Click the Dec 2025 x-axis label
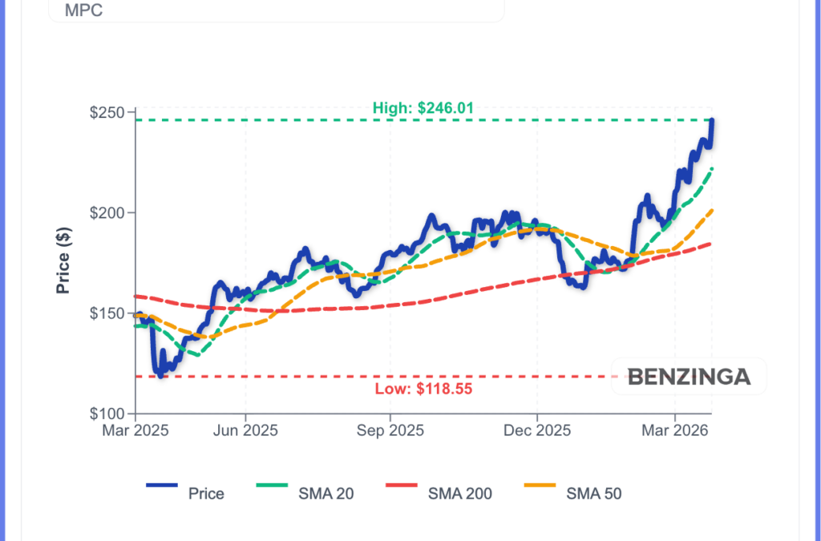821x541 pixels. [x=538, y=430]
